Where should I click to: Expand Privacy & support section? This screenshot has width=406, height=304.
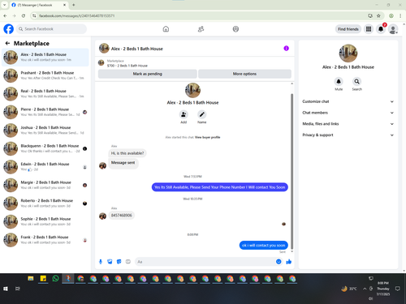pos(348,135)
